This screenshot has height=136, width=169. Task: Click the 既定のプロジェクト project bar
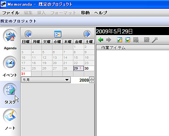(84, 21)
